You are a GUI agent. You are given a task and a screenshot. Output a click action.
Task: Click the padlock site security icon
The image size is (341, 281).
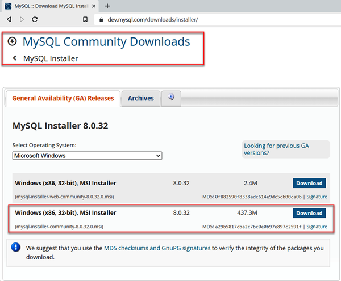[101, 20]
